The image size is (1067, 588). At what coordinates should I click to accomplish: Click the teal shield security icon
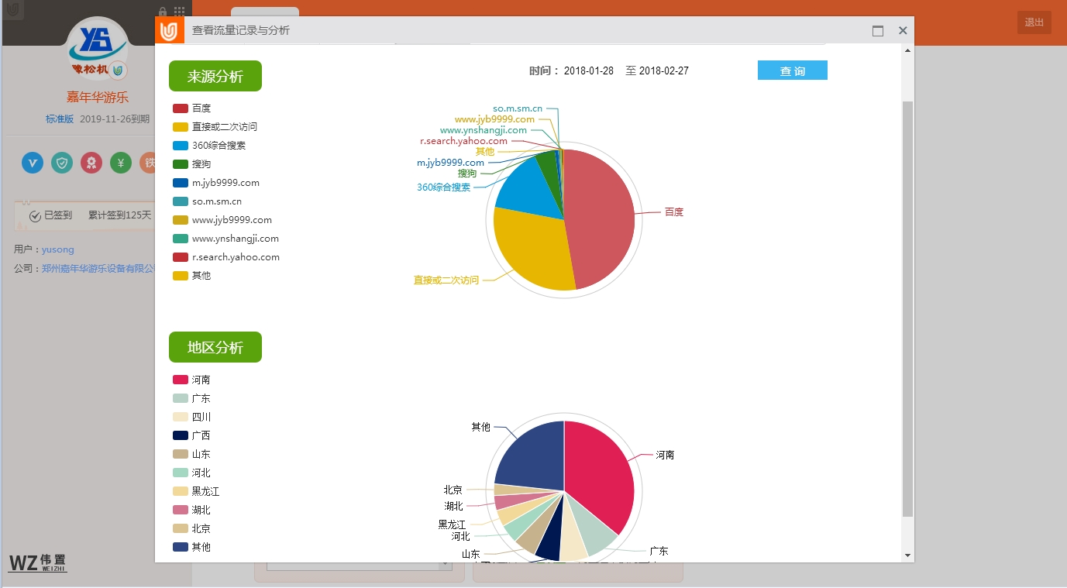click(62, 163)
